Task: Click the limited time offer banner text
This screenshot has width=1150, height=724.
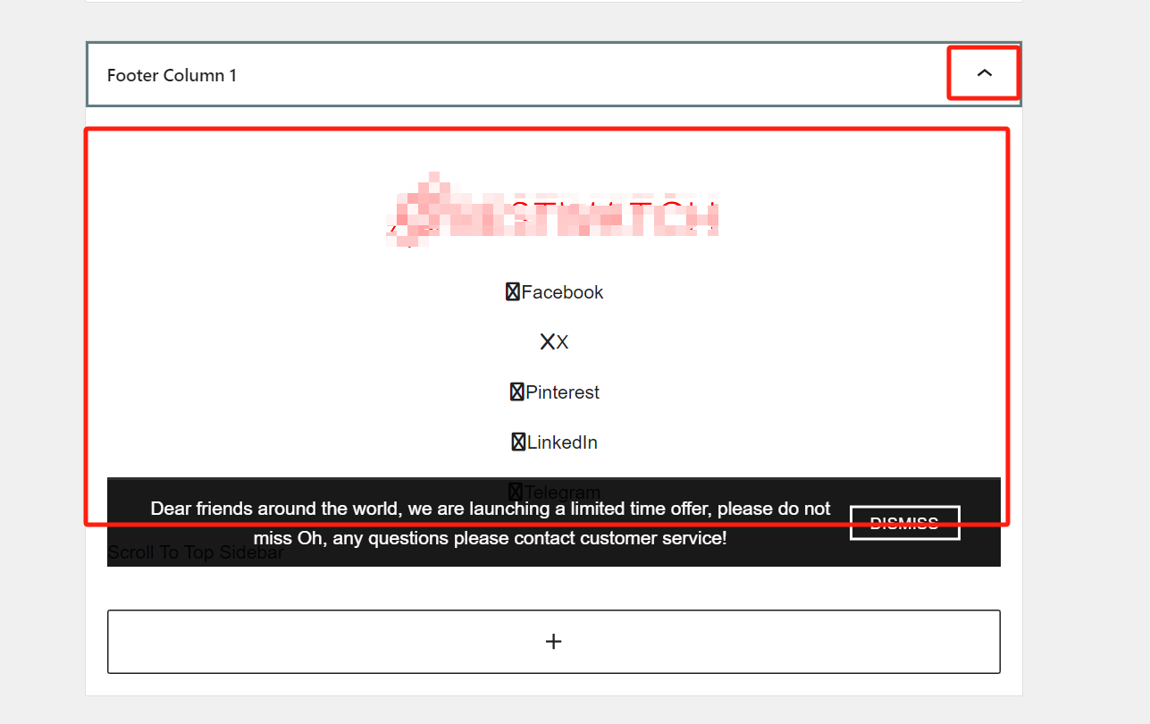Action: tap(491, 523)
